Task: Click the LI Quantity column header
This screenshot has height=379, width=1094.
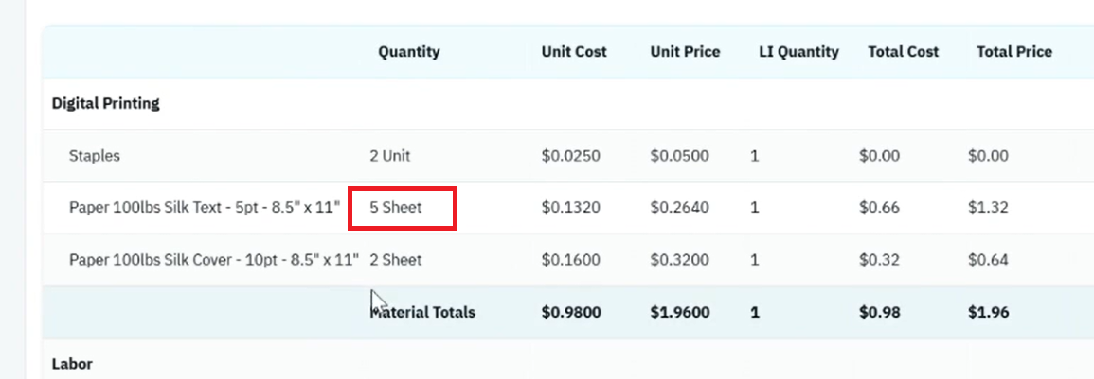Action: coord(798,52)
